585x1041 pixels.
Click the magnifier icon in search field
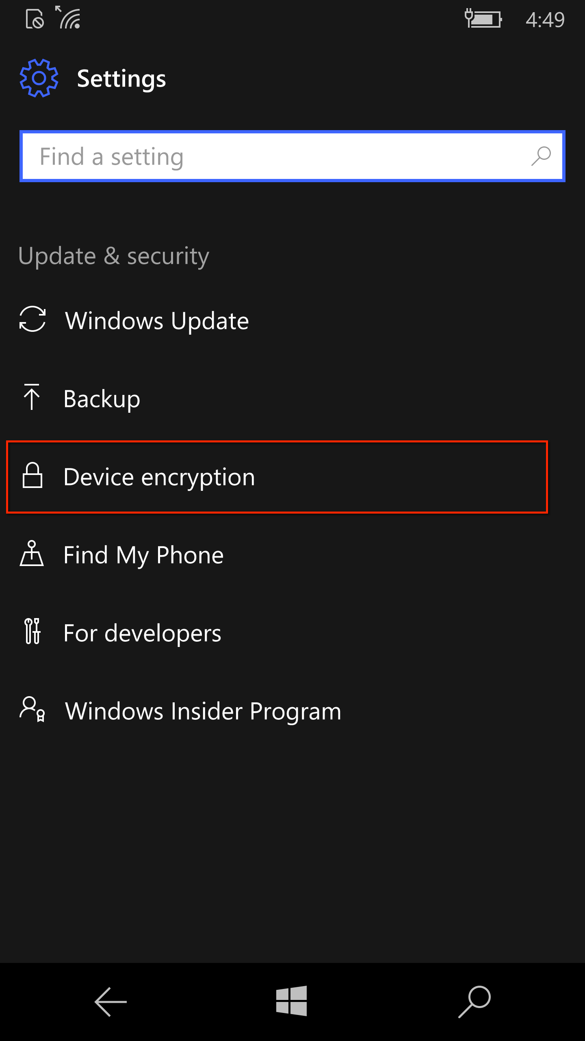[541, 156]
